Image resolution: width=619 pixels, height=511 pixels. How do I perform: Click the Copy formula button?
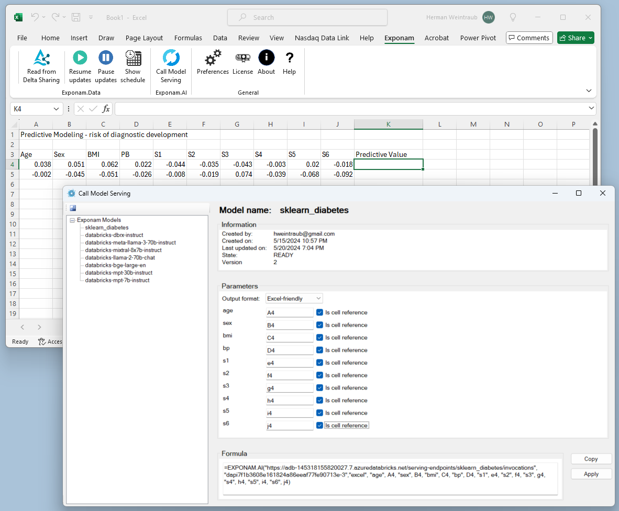(x=591, y=459)
